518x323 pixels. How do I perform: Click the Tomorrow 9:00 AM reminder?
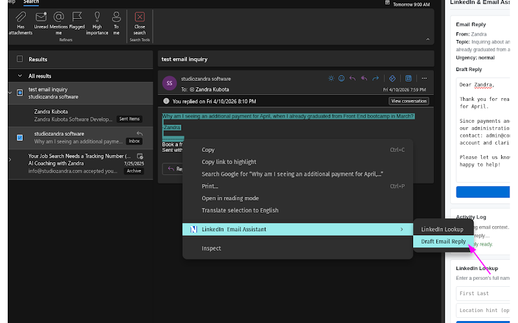click(411, 5)
